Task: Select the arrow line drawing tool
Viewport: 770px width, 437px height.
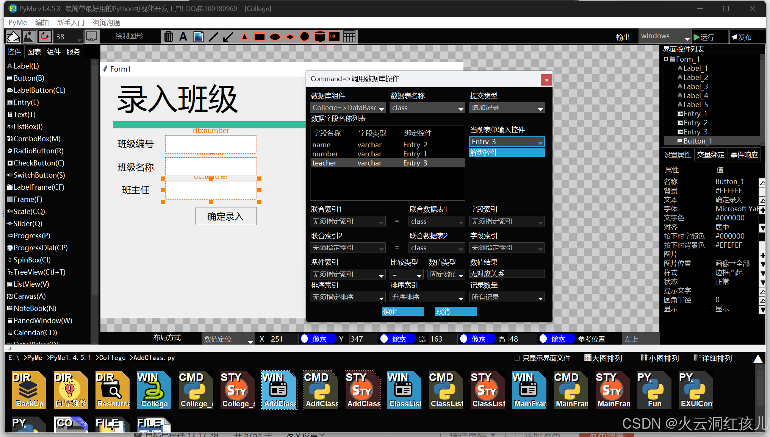Action: click(x=228, y=37)
